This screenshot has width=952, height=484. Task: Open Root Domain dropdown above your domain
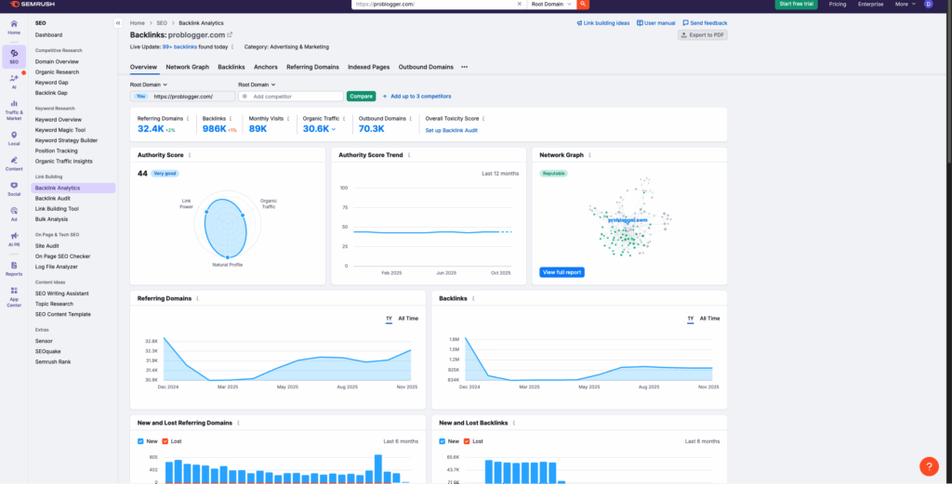[148, 85]
